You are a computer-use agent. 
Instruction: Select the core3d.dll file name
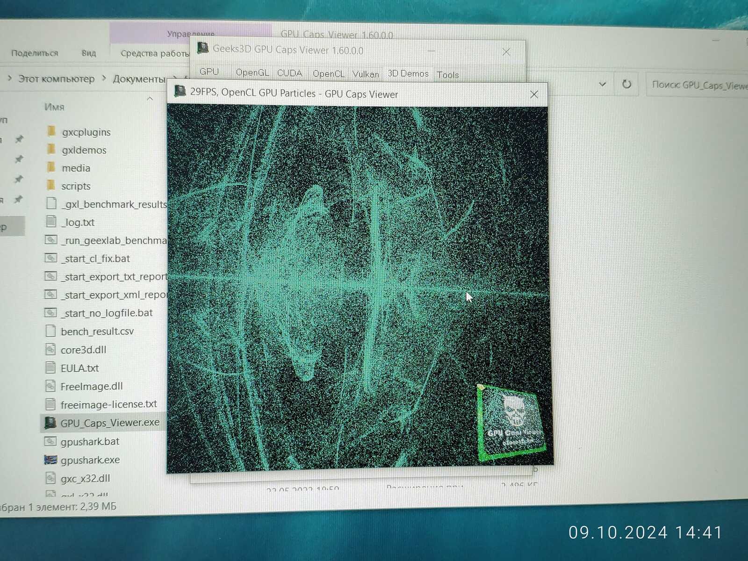(84, 350)
